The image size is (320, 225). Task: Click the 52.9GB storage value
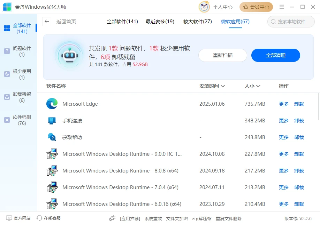point(140,64)
